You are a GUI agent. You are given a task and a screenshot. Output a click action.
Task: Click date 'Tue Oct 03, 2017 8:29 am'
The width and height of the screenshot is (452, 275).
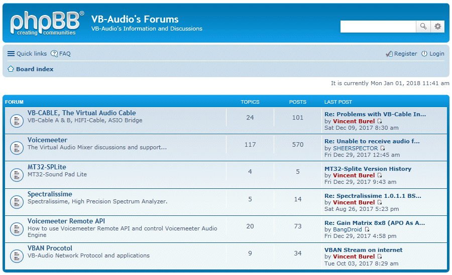361,263
